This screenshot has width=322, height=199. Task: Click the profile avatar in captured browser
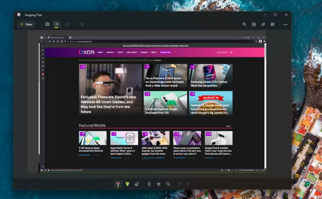pos(261,41)
